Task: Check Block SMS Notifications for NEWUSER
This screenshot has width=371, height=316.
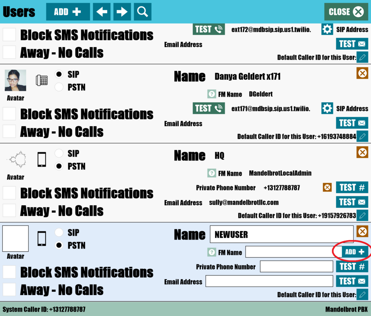Action: click(9, 272)
